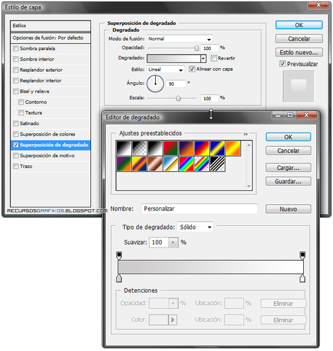Select the orange-yellow-orange gradient preset
The height and width of the screenshot is (351, 333).
[233, 148]
